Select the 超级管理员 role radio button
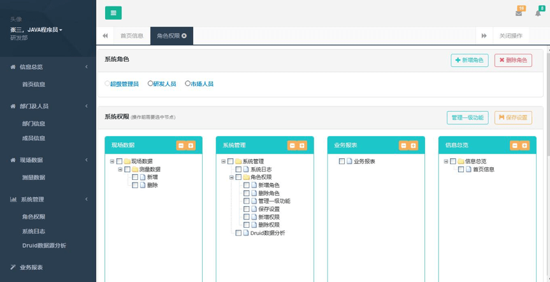Image resolution: width=550 pixels, height=282 pixels. click(x=107, y=84)
